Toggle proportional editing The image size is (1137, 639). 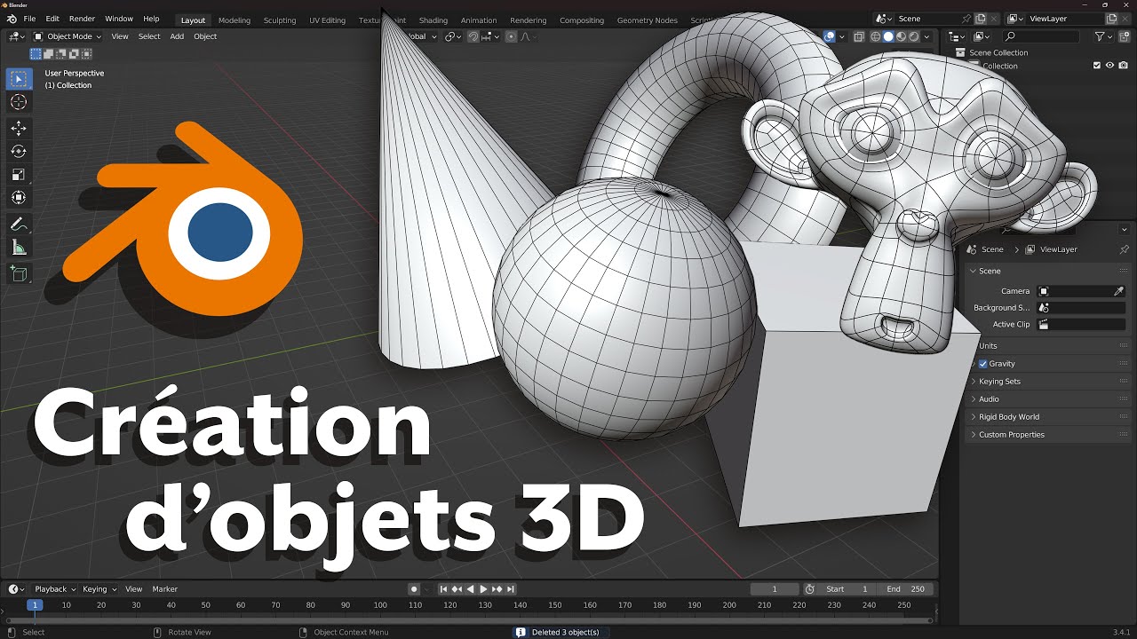click(512, 36)
